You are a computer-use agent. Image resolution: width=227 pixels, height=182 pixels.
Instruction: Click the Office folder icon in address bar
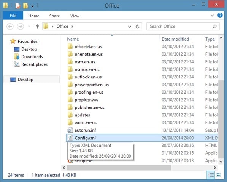46,27
